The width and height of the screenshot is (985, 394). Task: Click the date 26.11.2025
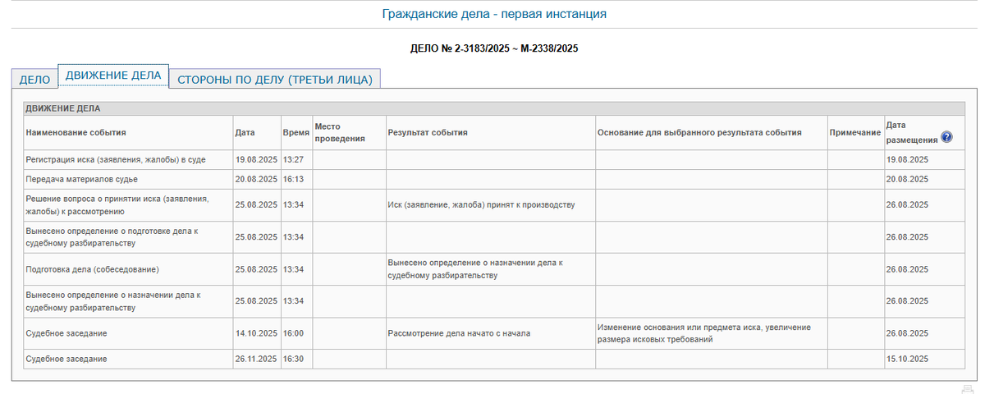[x=256, y=360]
